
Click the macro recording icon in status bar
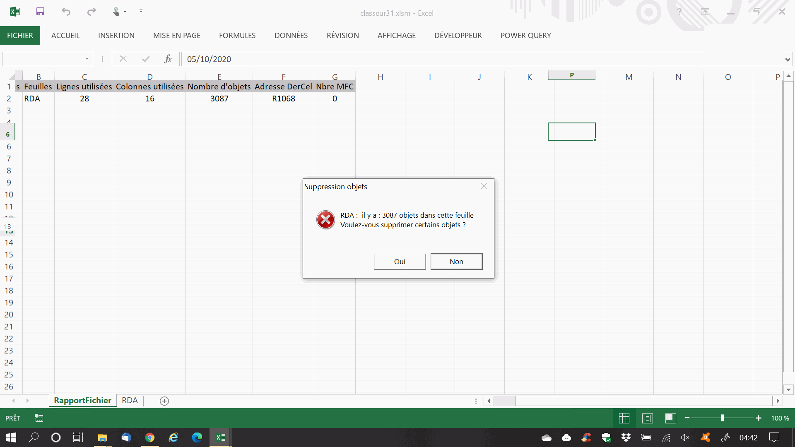(x=39, y=418)
